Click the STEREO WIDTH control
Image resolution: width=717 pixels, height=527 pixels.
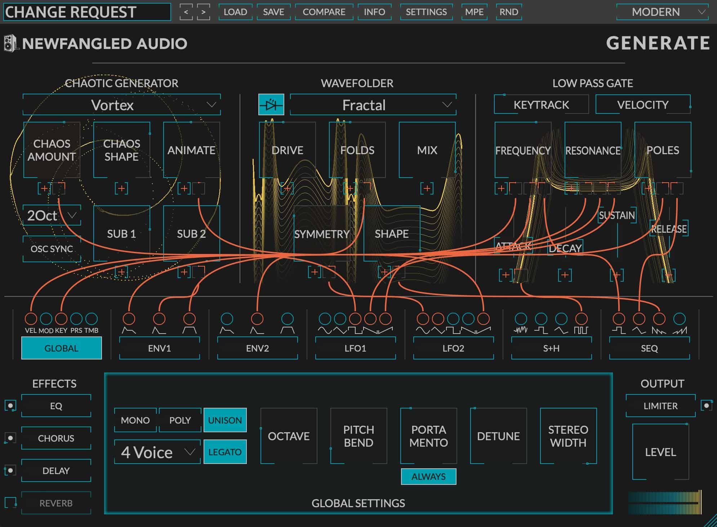(x=569, y=436)
